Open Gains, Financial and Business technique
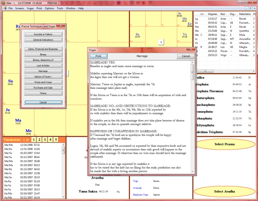 pyautogui.click(x=43, y=49)
